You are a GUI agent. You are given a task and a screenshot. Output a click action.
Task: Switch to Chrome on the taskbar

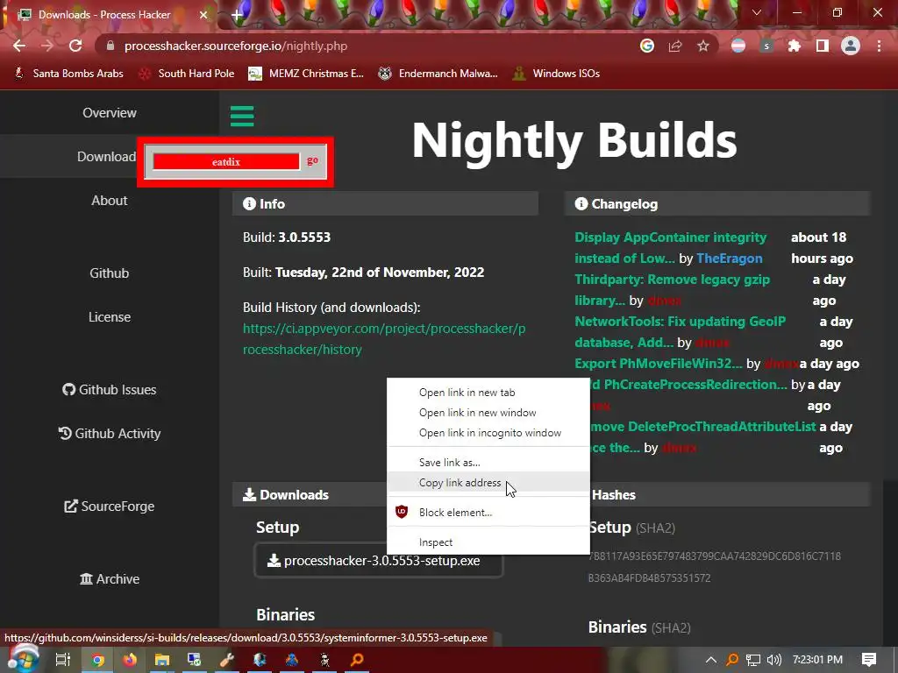point(97,660)
